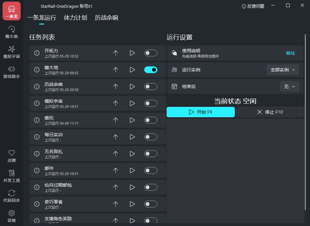Open the 结束后 action dropdown
310x226 pixels.
point(289,87)
